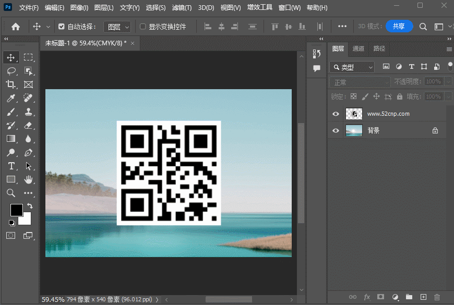The height and width of the screenshot is (305, 454).
Task: Select the Blur tool
Action: 28,139
